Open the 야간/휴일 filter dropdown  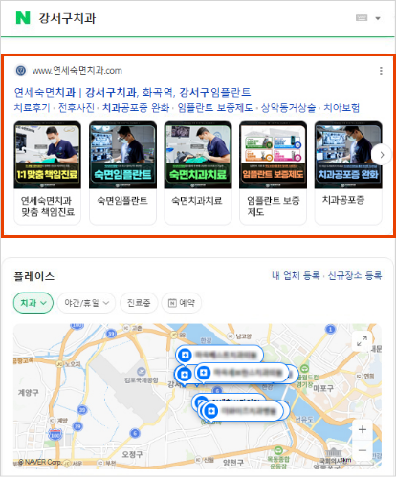point(86,303)
